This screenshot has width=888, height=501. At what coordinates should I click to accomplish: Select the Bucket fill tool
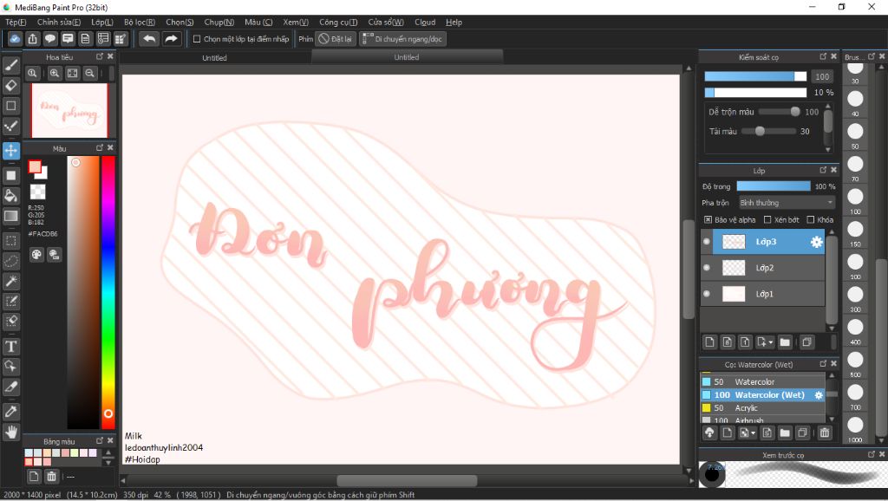coord(10,196)
